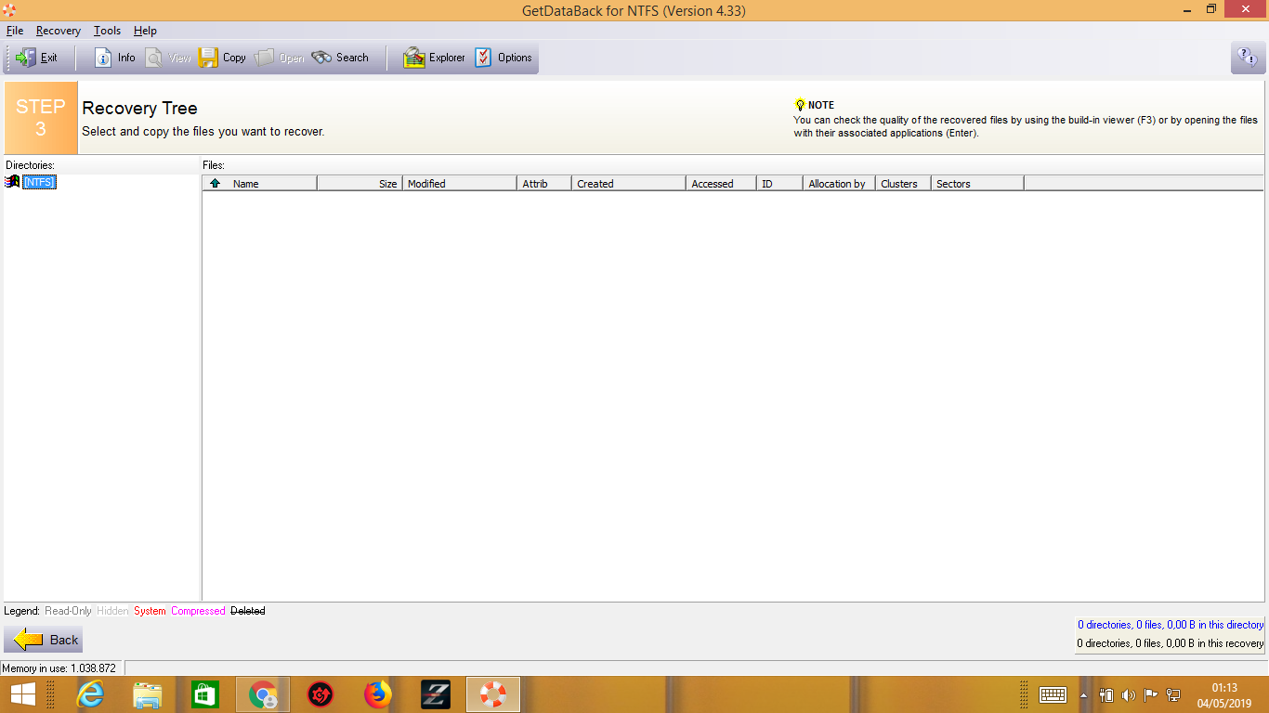Screen dimensions: 1269x713
Task: Open the Windows Store taskbar icon
Action: [205, 694]
